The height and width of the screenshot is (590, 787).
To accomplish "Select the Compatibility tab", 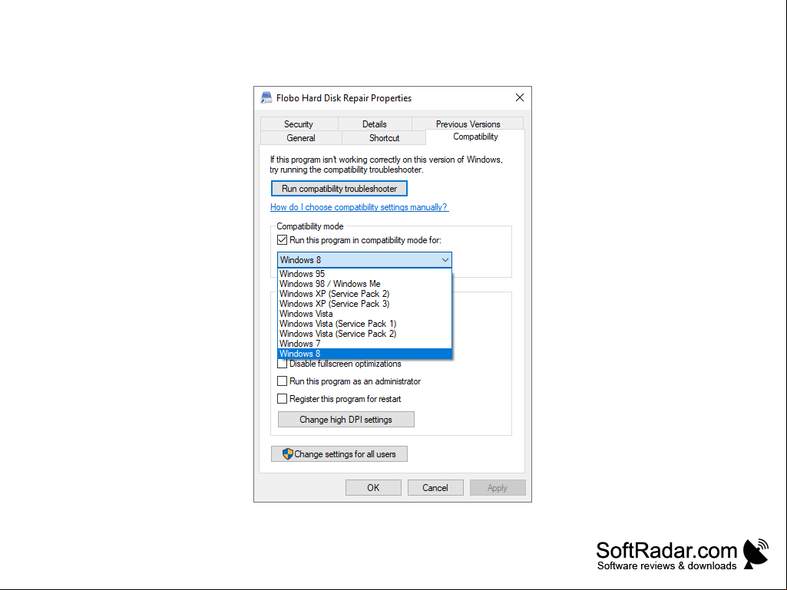I will [x=475, y=137].
